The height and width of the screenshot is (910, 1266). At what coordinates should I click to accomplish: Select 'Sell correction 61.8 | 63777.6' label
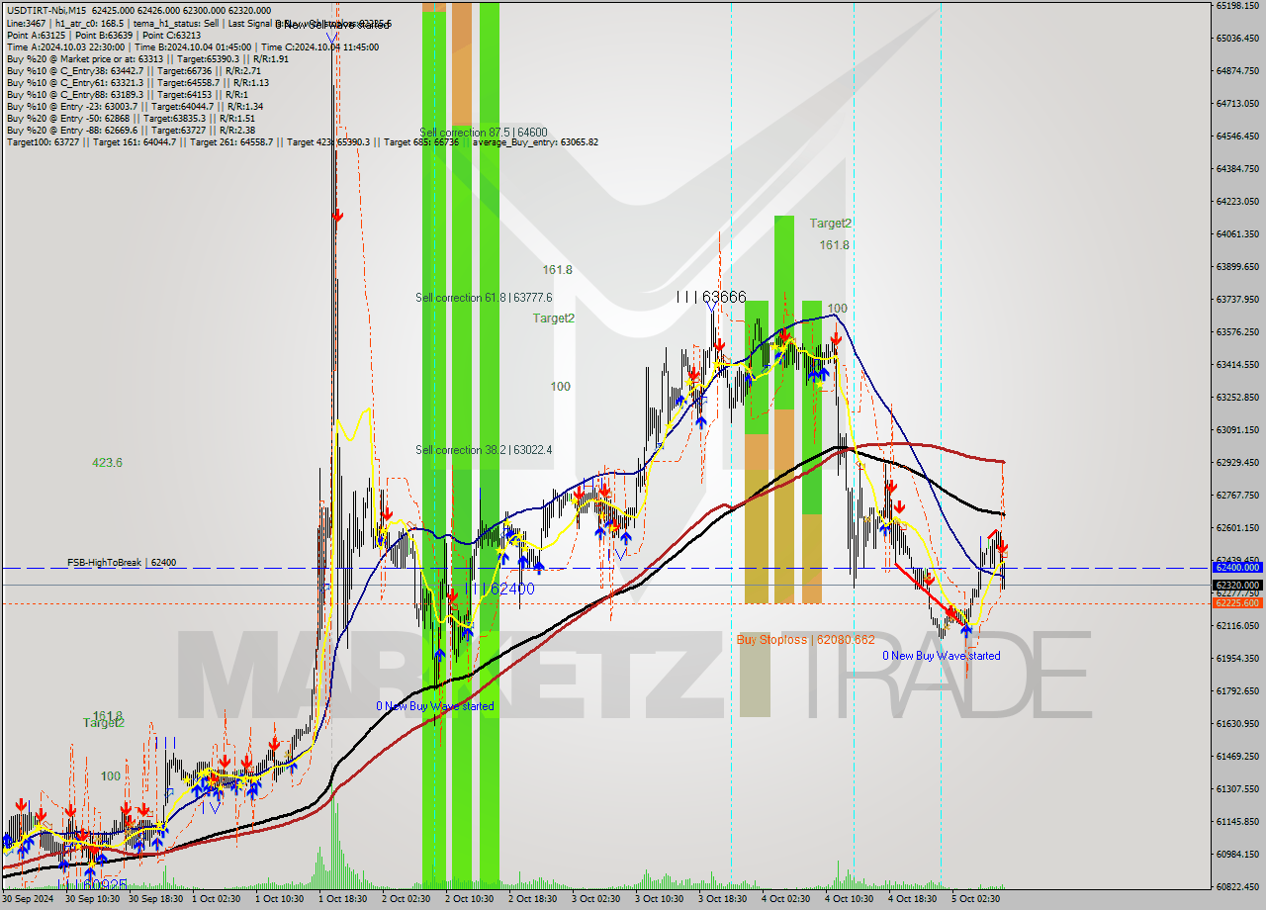(484, 298)
